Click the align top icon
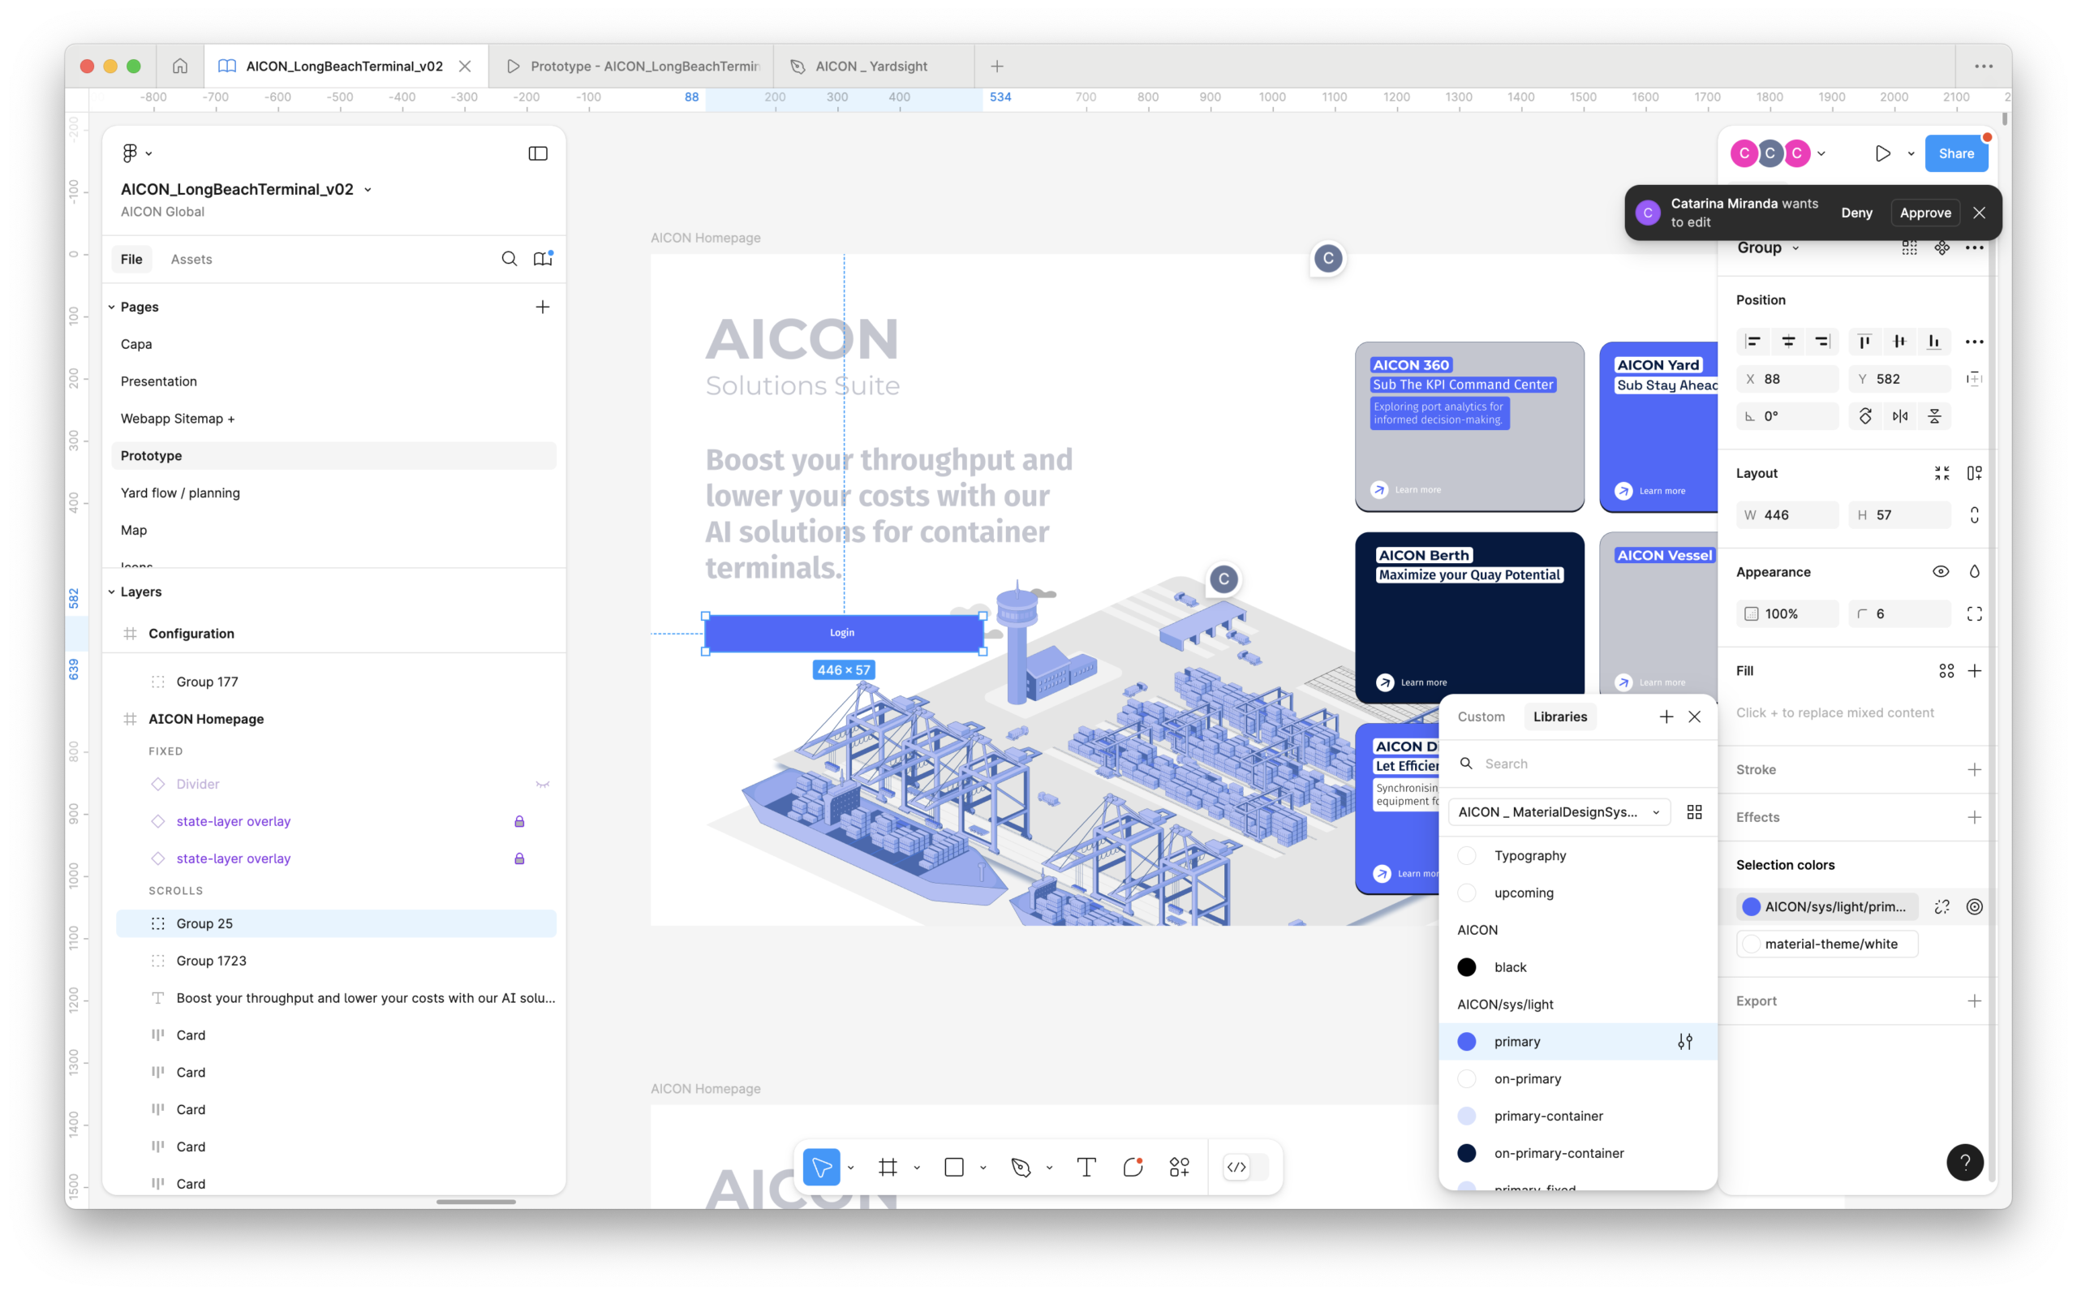The width and height of the screenshot is (2077, 1295). pyautogui.click(x=1864, y=342)
